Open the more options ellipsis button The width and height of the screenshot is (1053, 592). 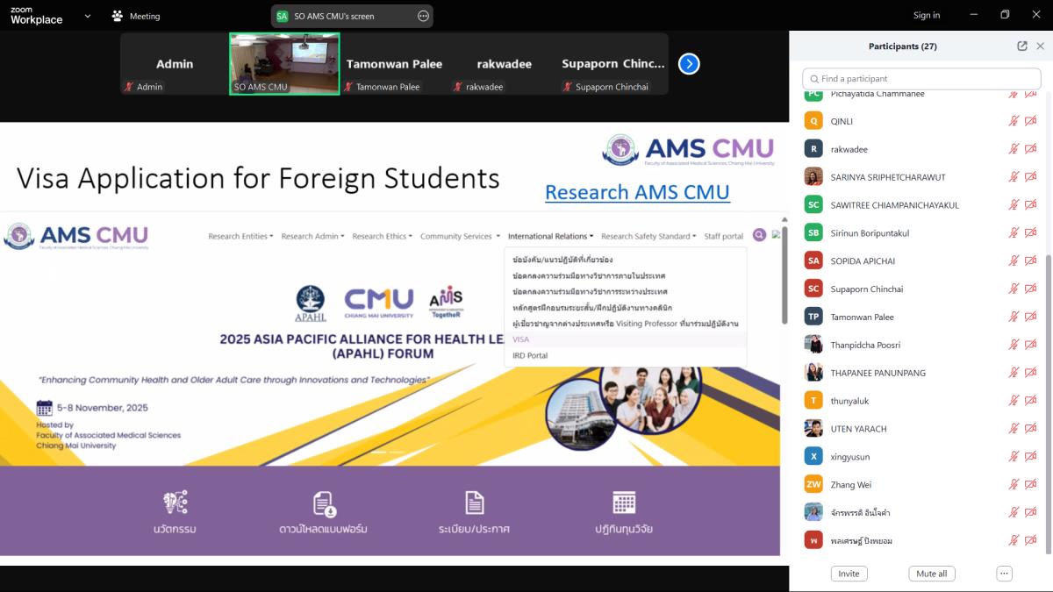coord(1005,574)
